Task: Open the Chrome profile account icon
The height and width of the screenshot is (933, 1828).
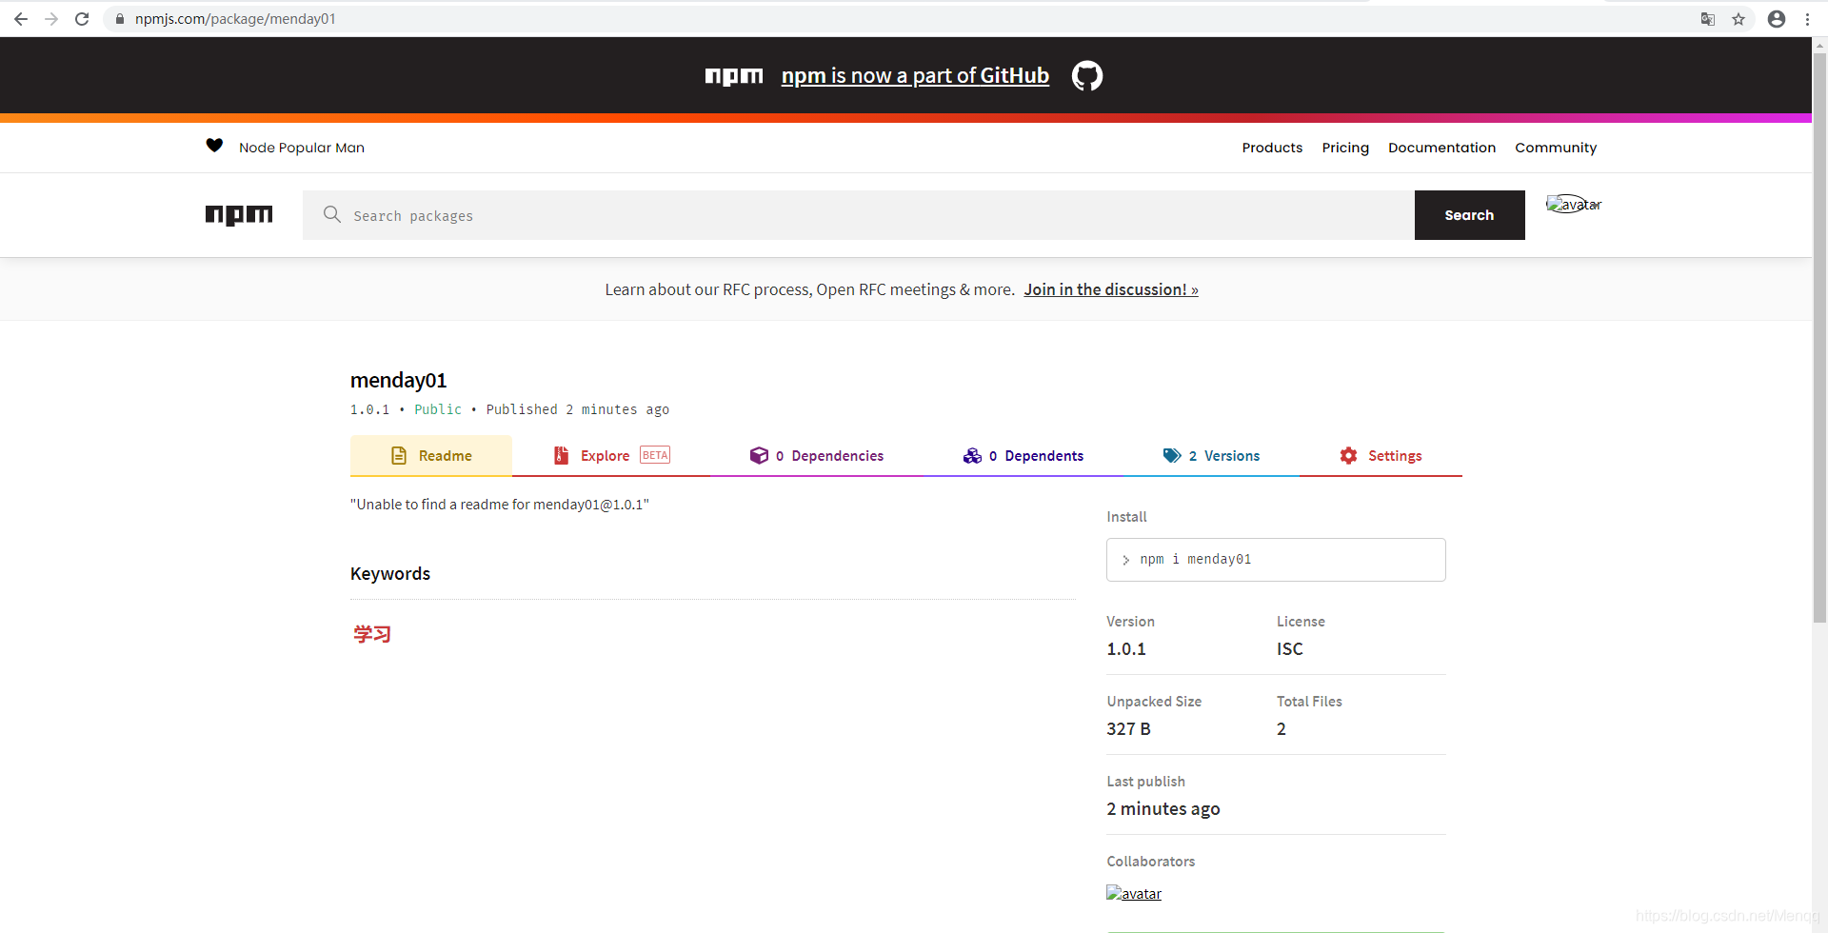Action: point(1777,19)
